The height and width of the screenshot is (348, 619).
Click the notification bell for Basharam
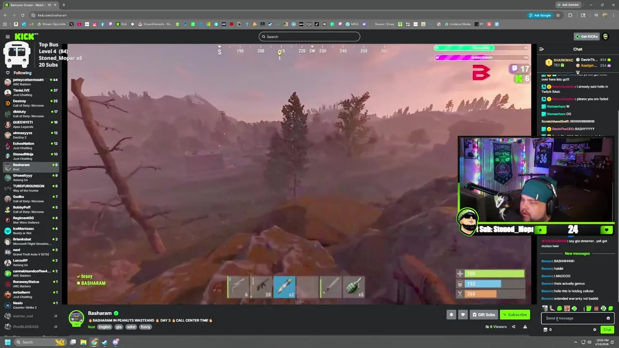click(451, 315)
